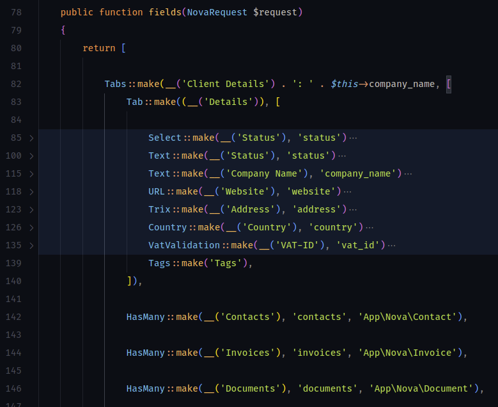Unfold the Company Name field code

tap(31, 174)
